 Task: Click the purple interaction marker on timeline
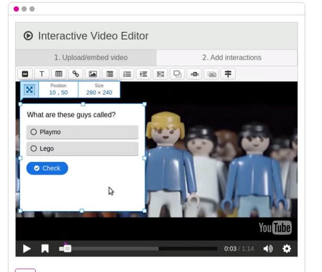click(65, 244)
